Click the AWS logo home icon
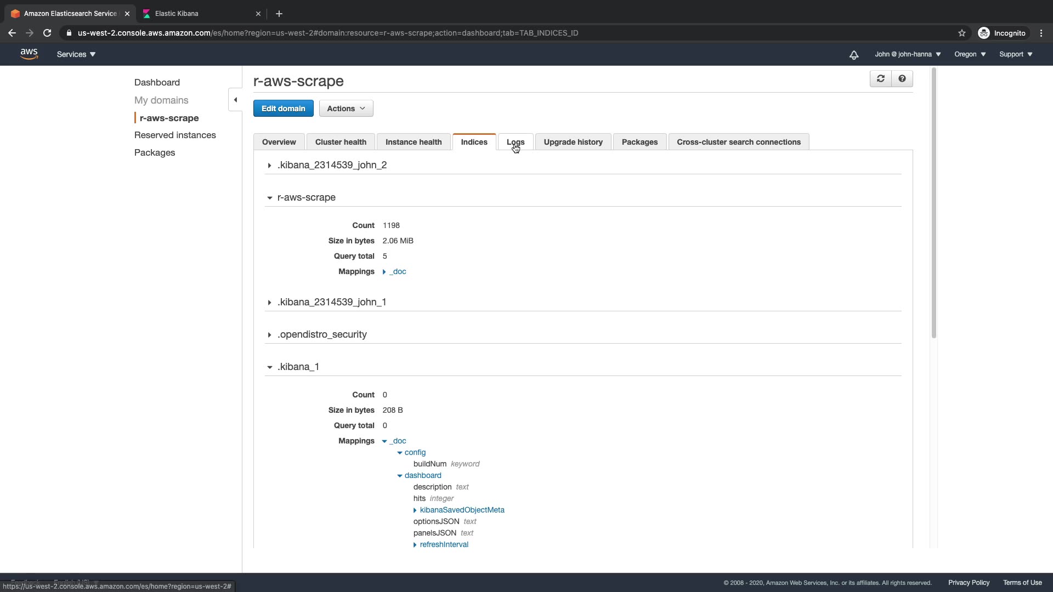 coord(29,54)
